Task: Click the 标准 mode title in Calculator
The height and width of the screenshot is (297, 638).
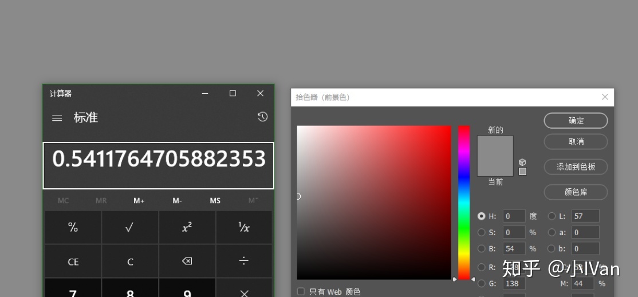Action: [86, 118]
